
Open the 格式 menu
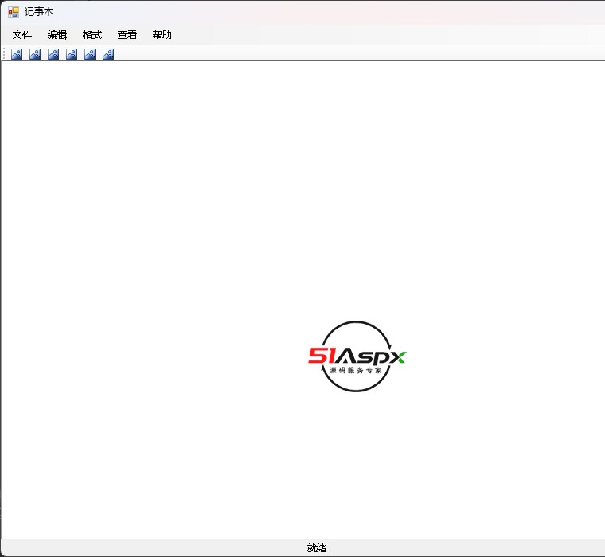92,35
